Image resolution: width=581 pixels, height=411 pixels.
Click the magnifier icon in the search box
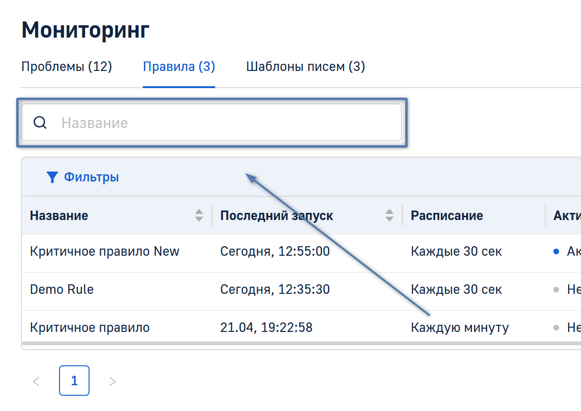coord(40,123)
